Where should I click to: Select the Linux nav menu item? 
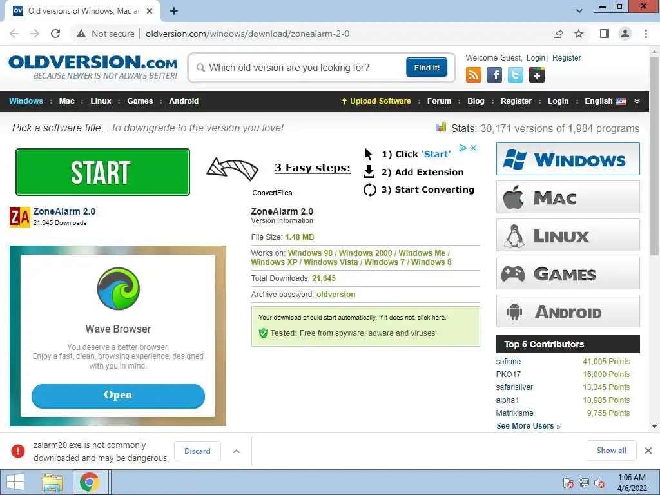pos(101,101)
